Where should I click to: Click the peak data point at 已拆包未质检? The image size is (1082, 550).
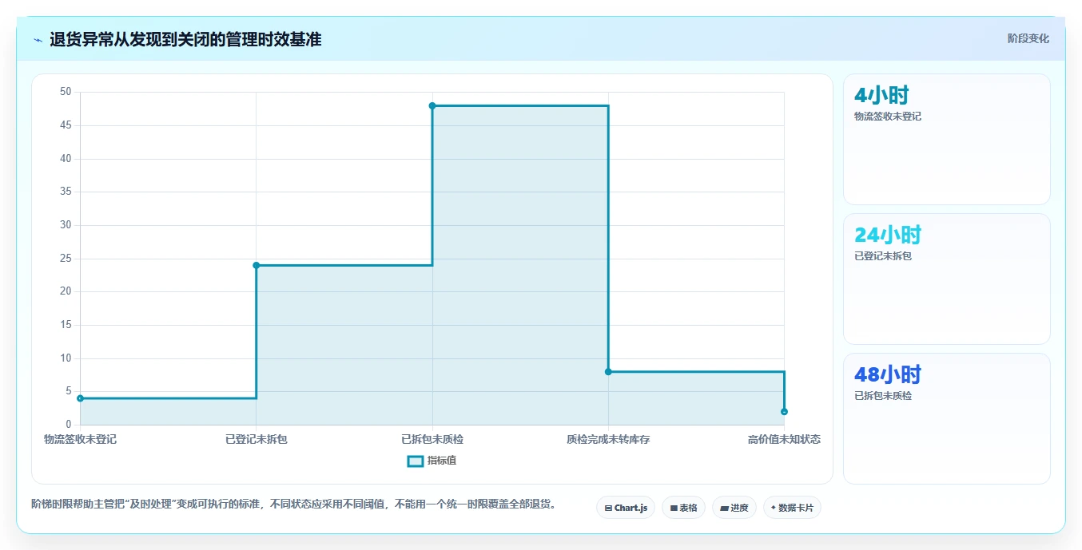pyautogui.click(x=432, y=105)
